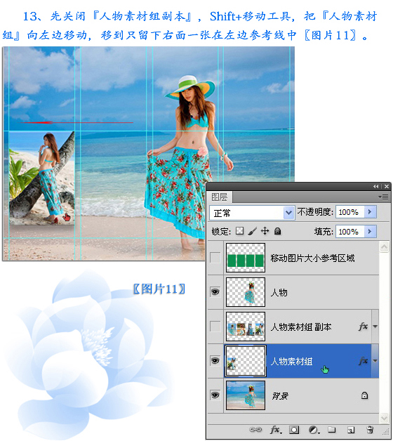Click layers list scroll up arrow
This screenshot has height=441, width=393.
(384, 247)
